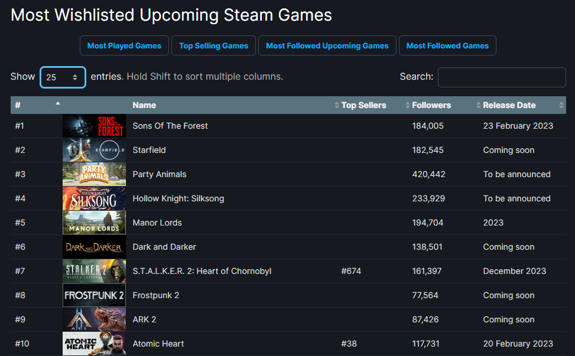Open the Starfield game thumbnail
The height and width of the screenshot is (356, 575).
click(x=94, y=150)
